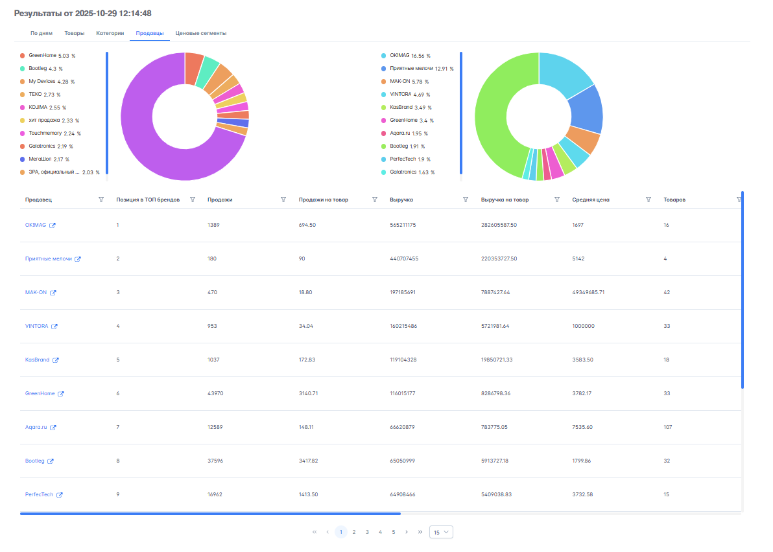The width and height of the screenshot is (773, 552).
Task: Open external link icon next to OK!MAG
Action: tap(53, 225)
